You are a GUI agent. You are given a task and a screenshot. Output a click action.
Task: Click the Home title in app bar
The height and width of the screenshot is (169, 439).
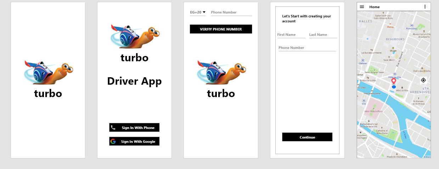(x=374, y=7)
